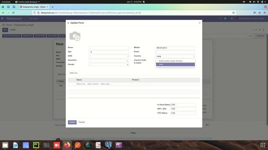The width and height of the screenshot is (268, 150).
Task: Click into the Mobile field
Action: click(x=175, y=48)
